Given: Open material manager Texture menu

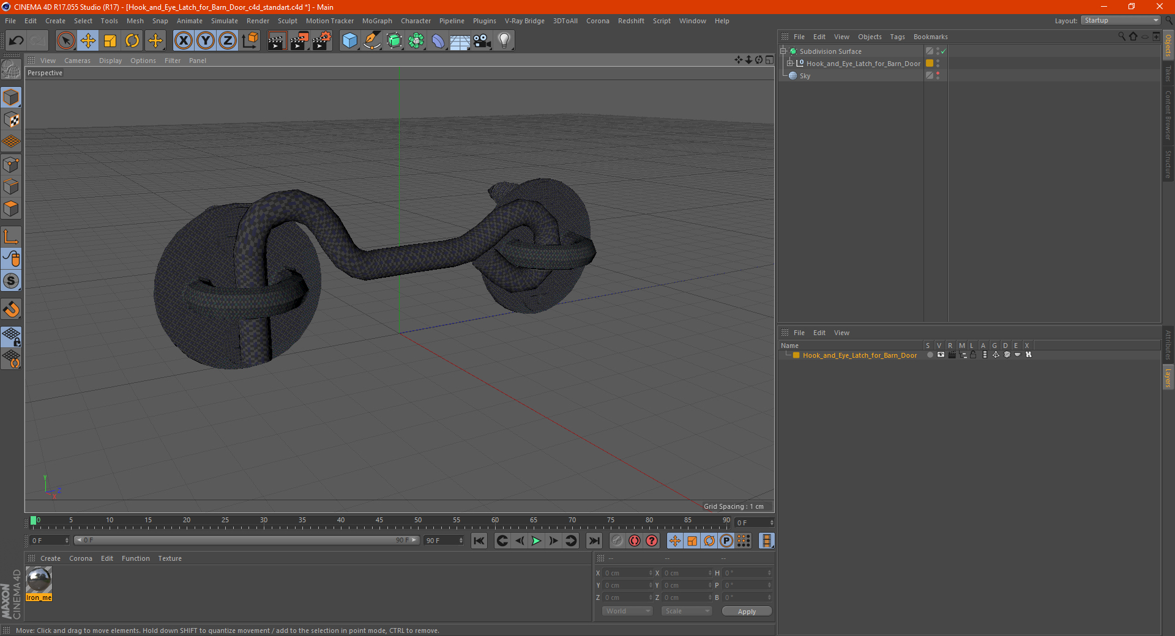Looking at the screenshot, I should 170,558.
